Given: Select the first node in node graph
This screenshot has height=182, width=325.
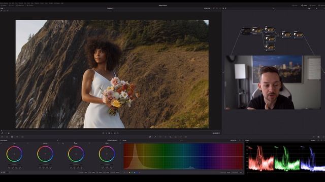Looking at the screenshot, I should click(246, 31).
